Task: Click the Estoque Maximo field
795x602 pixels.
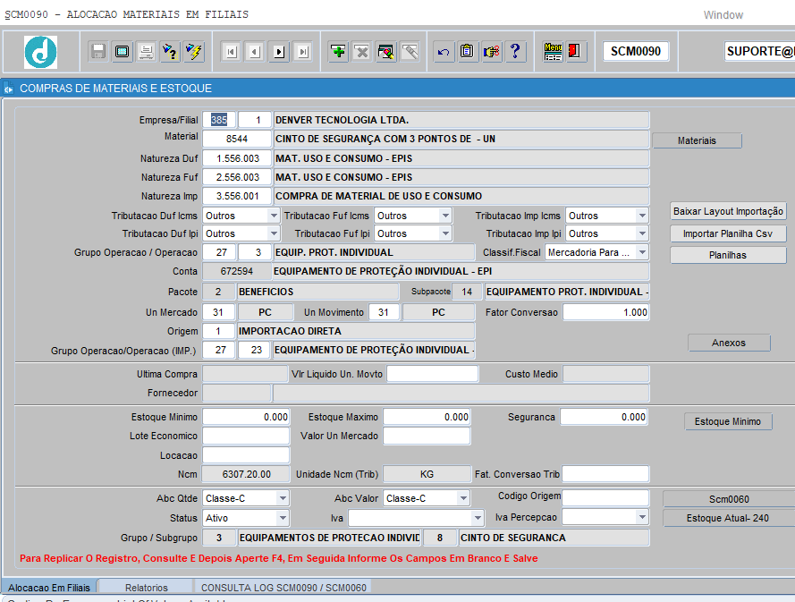Action: pyautogui.click(x=427, y=417)
